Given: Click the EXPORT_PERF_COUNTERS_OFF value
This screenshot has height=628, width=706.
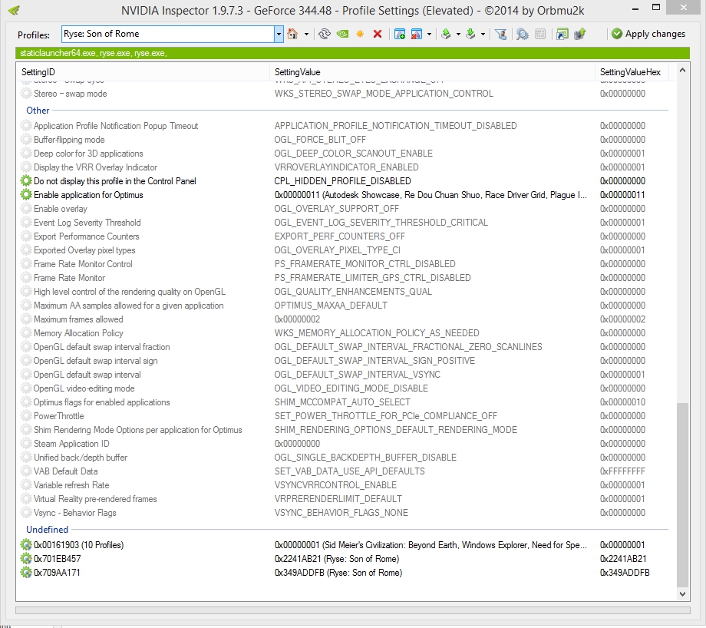Looking at the screenshot, I should click(339, 236).
